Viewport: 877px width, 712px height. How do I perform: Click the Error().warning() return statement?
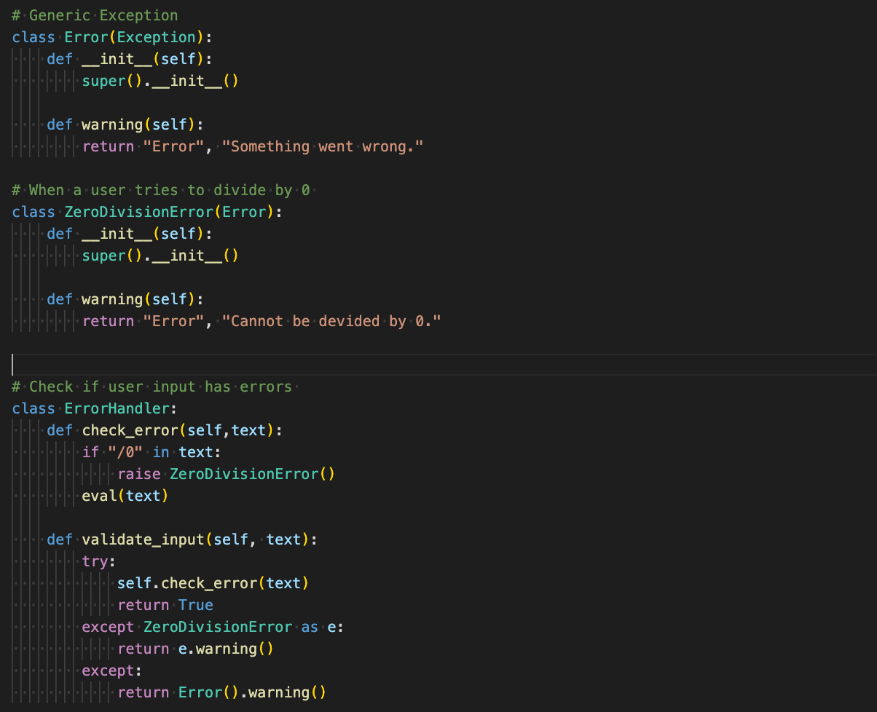251,692
